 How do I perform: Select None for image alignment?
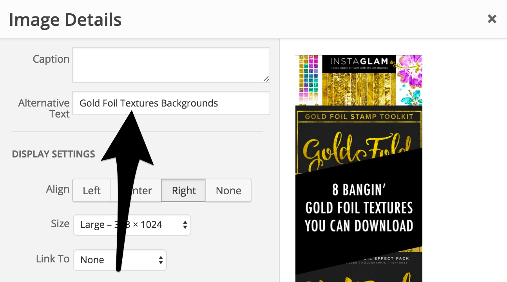228,190
